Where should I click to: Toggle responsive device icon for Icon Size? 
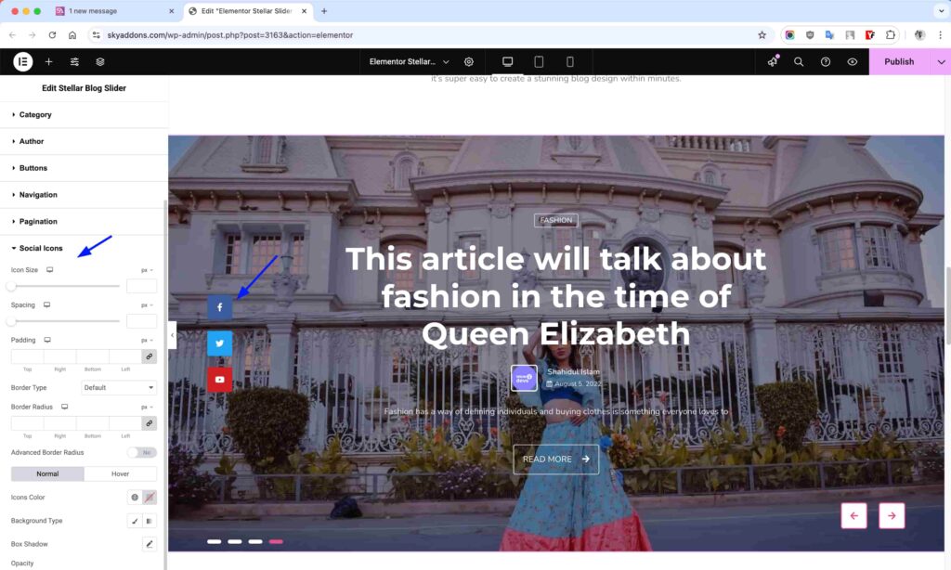pos(50,270)
